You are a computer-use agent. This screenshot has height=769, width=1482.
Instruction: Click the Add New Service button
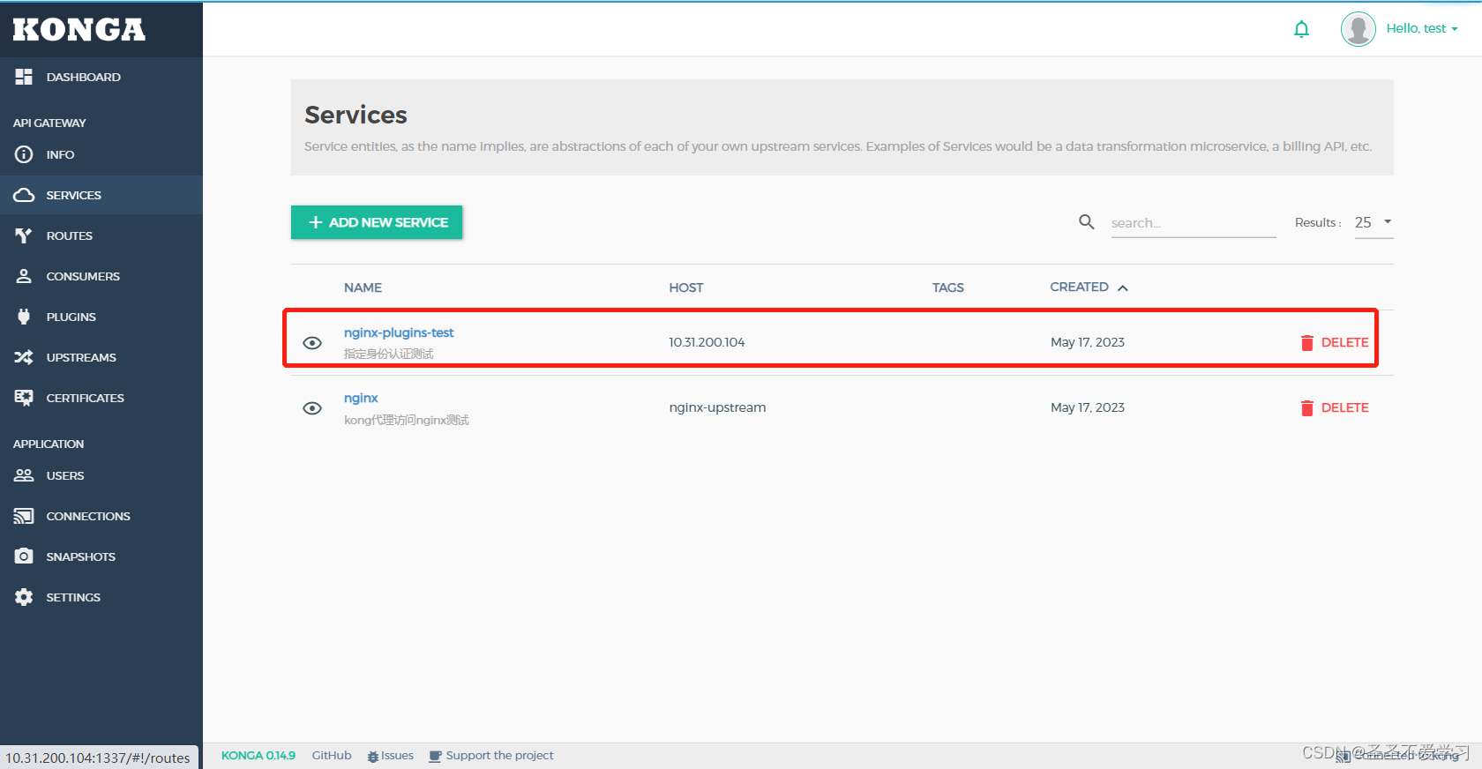pos(377,222)
